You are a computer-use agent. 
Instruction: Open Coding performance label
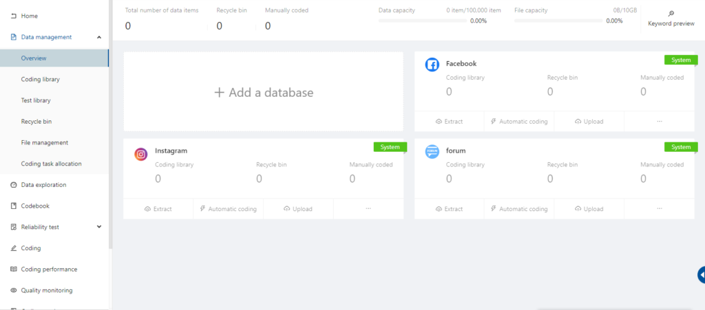tap(49, 269)
